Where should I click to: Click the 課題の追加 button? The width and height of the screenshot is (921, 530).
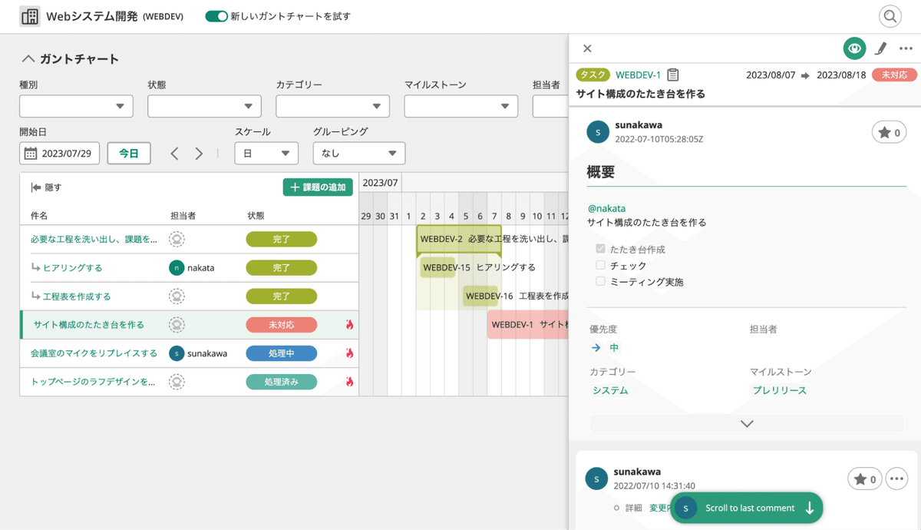318,187
